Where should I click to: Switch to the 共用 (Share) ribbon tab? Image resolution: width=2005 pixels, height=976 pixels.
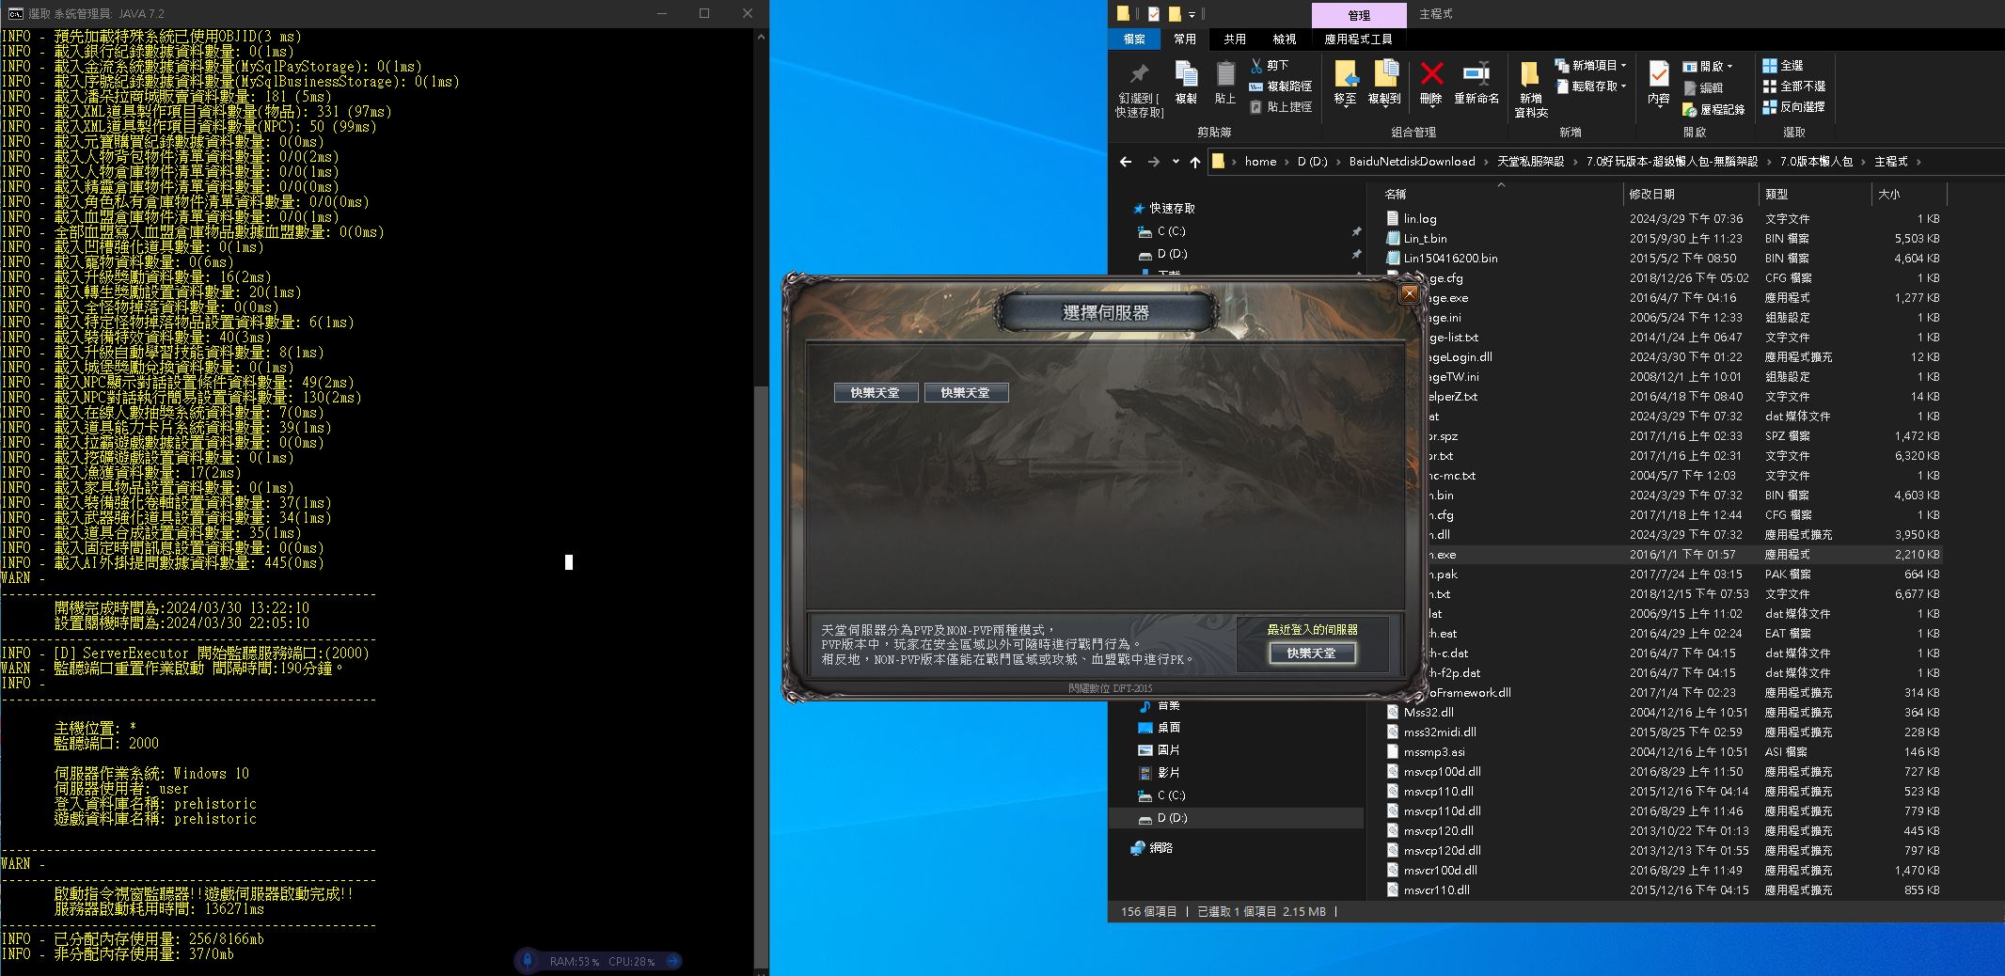(1235, 39)
